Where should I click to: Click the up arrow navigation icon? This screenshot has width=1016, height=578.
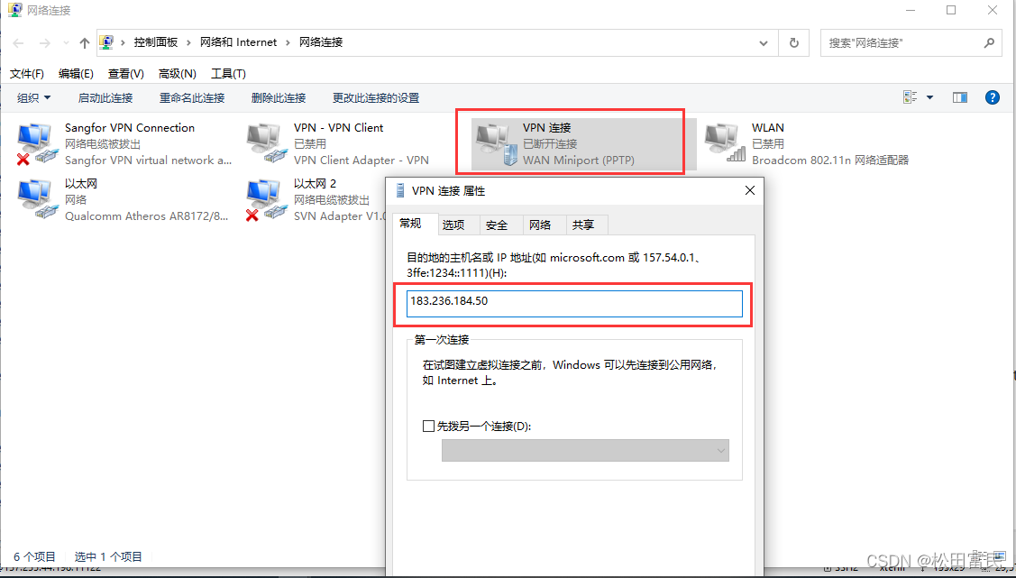click(84, 42)
